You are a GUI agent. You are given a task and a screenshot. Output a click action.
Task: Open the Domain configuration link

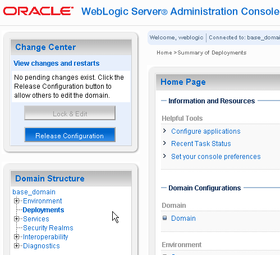click(x=183, y=218)
